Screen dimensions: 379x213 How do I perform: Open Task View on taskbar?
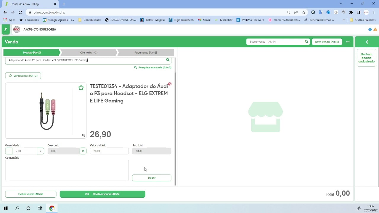[40, 208]
